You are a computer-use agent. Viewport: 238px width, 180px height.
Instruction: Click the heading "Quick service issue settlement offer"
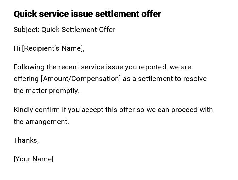[87, 14]
